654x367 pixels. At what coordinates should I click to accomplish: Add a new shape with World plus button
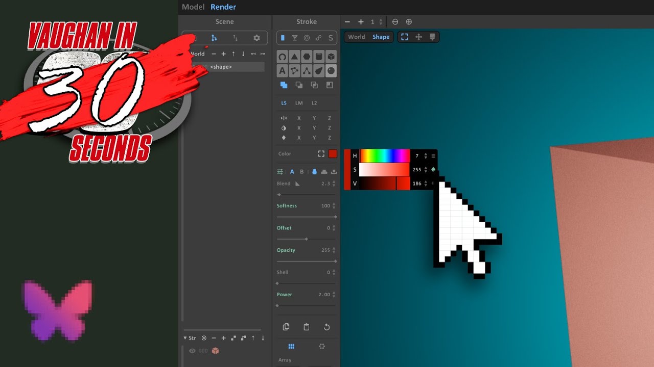tap(223, 54)
